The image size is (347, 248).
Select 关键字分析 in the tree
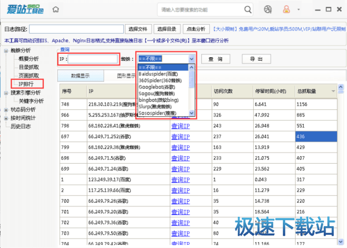tap(31, 101)
